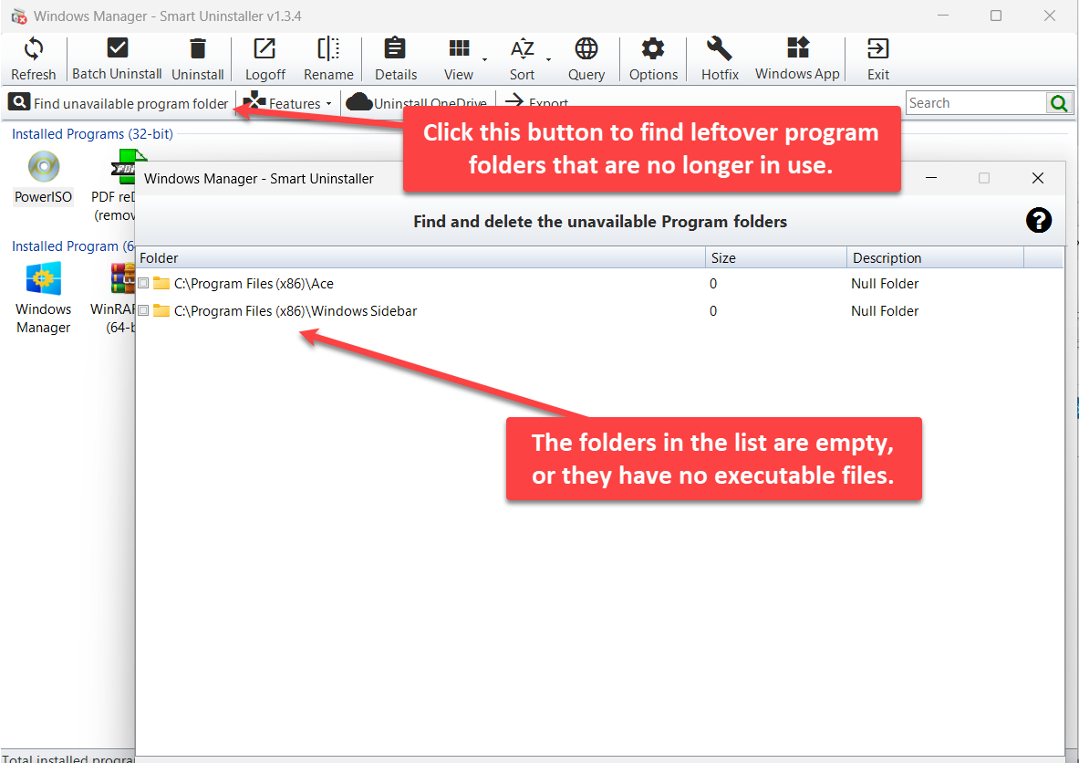Close the main Smart Uninstaller window
This screenshot has width=1079, height=763.
pyautogui.click(x=1050, y=16)
